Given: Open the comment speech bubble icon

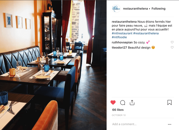Looking at the screenshot, I should (x=123, y=103).
